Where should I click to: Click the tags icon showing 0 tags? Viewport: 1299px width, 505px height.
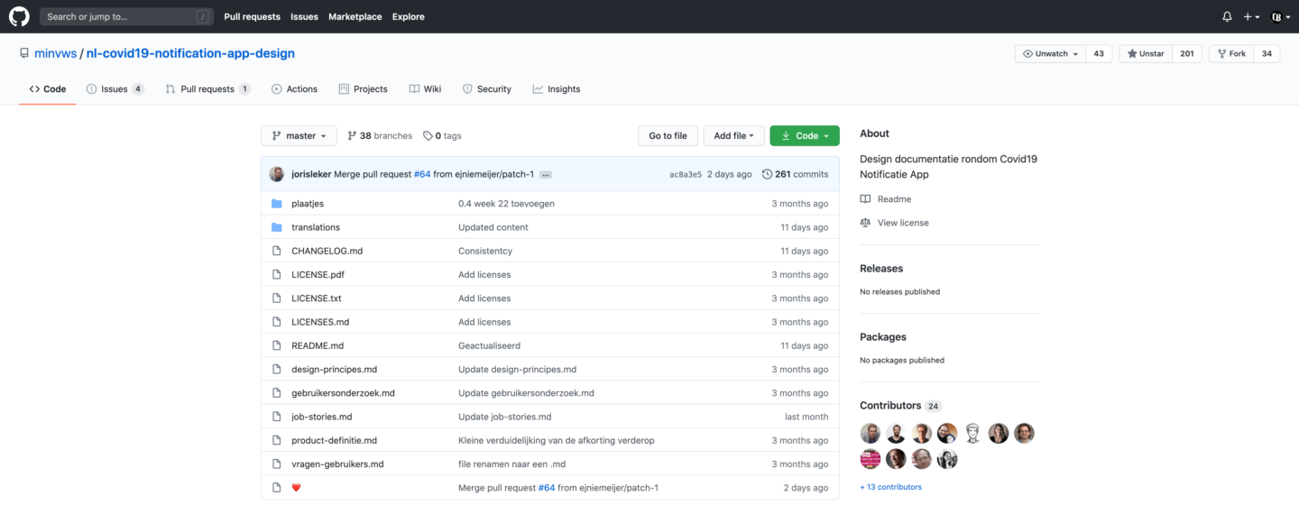(x=428, y=136)
